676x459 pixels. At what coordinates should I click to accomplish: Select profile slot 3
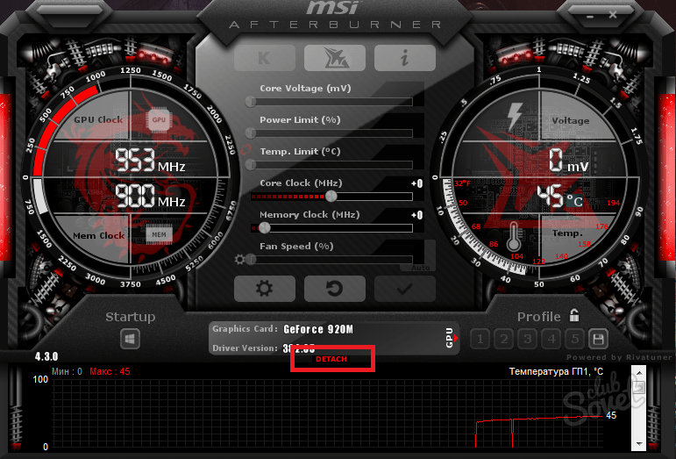527,339
